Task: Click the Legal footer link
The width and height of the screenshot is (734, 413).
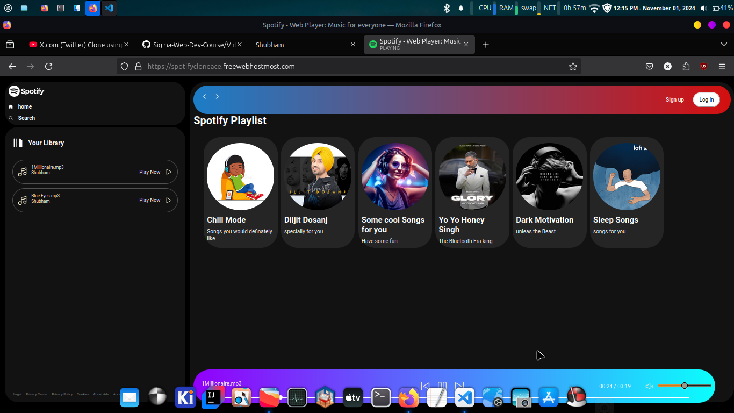Action: pyautogui.click(x=17, y=394)
